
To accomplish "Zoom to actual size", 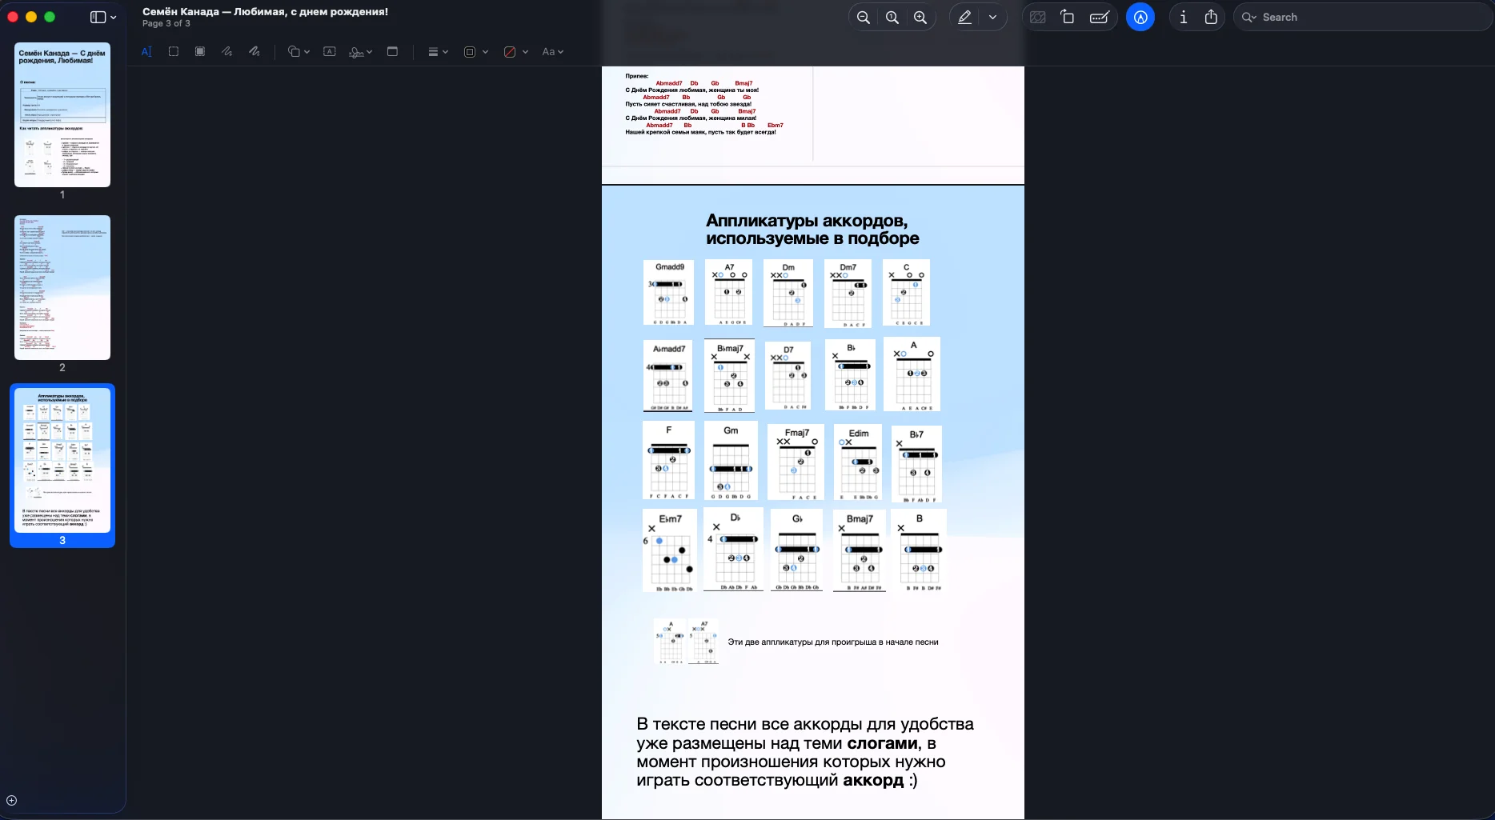I will 892,17.
